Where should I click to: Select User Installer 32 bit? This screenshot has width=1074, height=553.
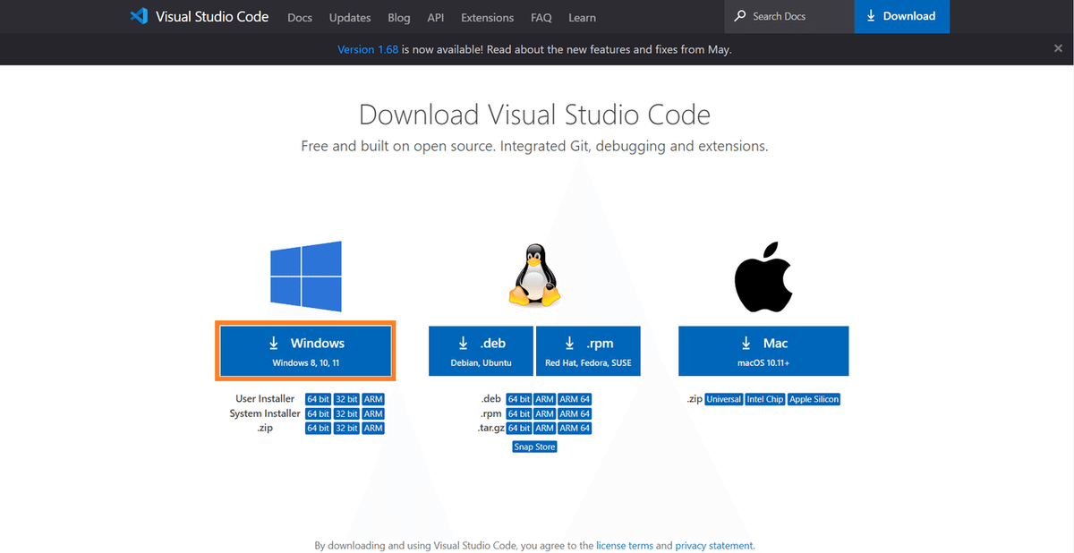pos(346,399)
